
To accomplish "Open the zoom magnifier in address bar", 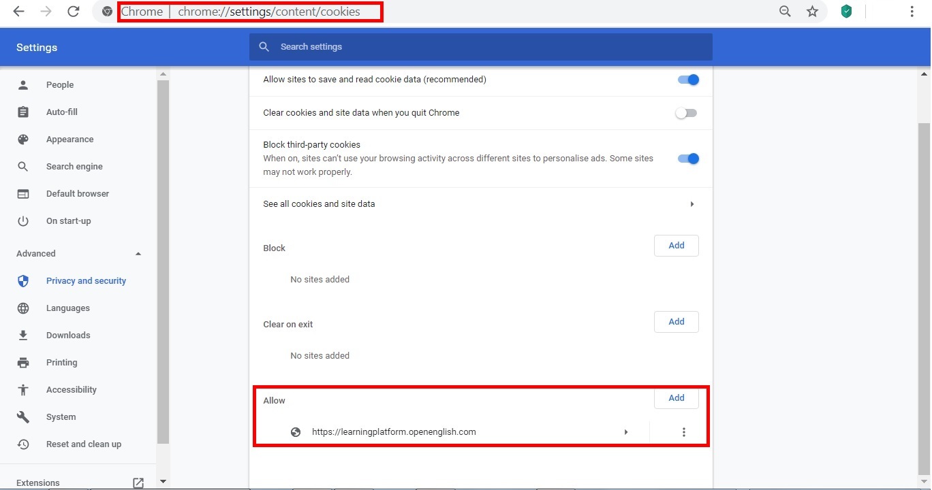I will (x=785, y=12).
